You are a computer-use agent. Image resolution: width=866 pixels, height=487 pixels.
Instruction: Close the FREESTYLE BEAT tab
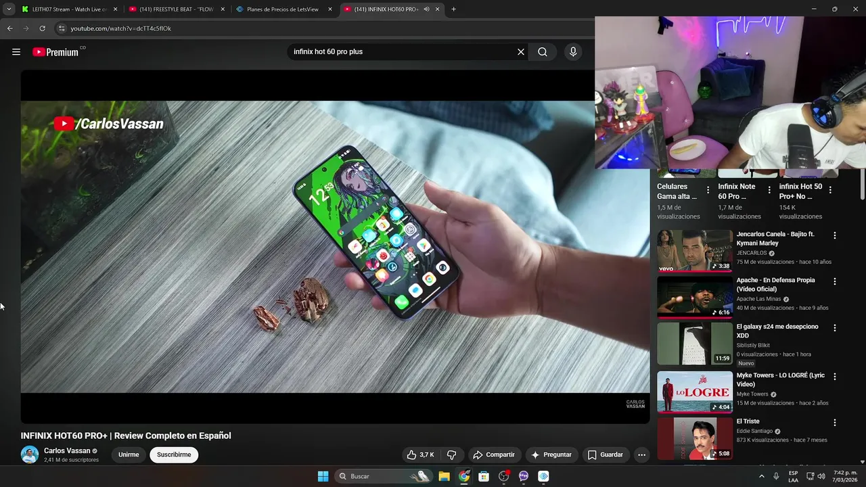tap(222, 9)
